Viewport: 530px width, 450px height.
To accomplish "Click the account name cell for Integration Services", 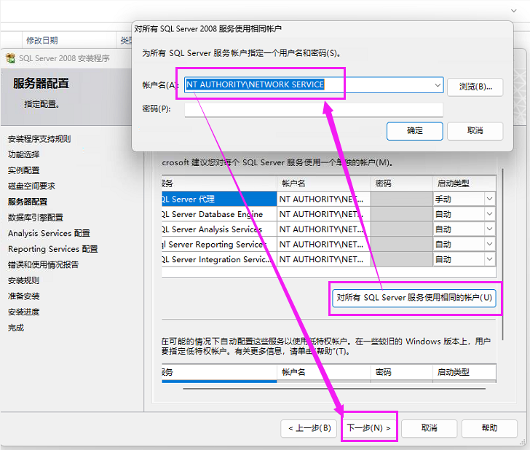I will [323, 259].
